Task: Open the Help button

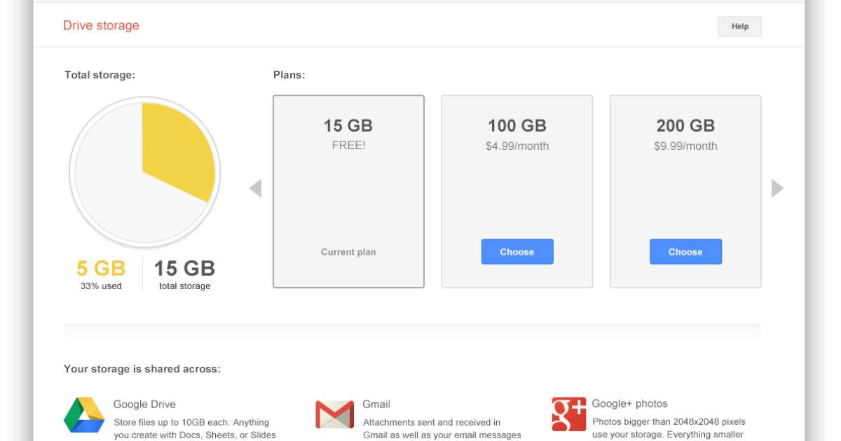Action: coord(739,27)
